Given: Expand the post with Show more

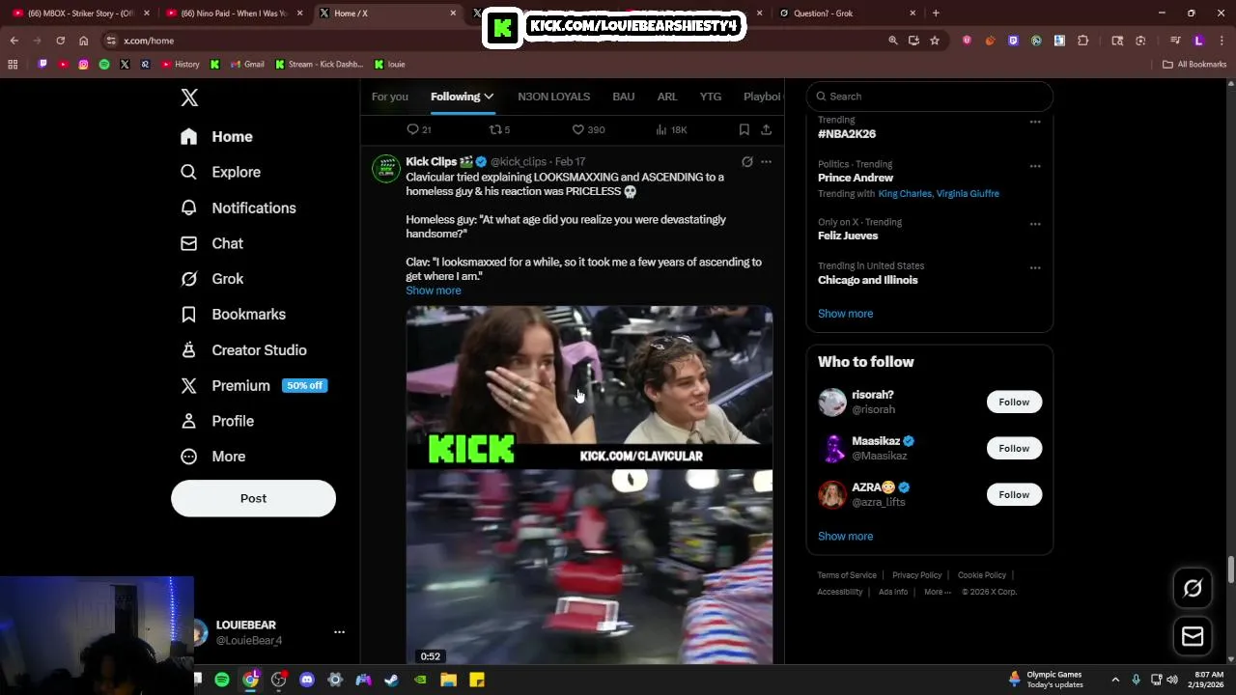Looking at the screenshot, I should tap(434, 291).
